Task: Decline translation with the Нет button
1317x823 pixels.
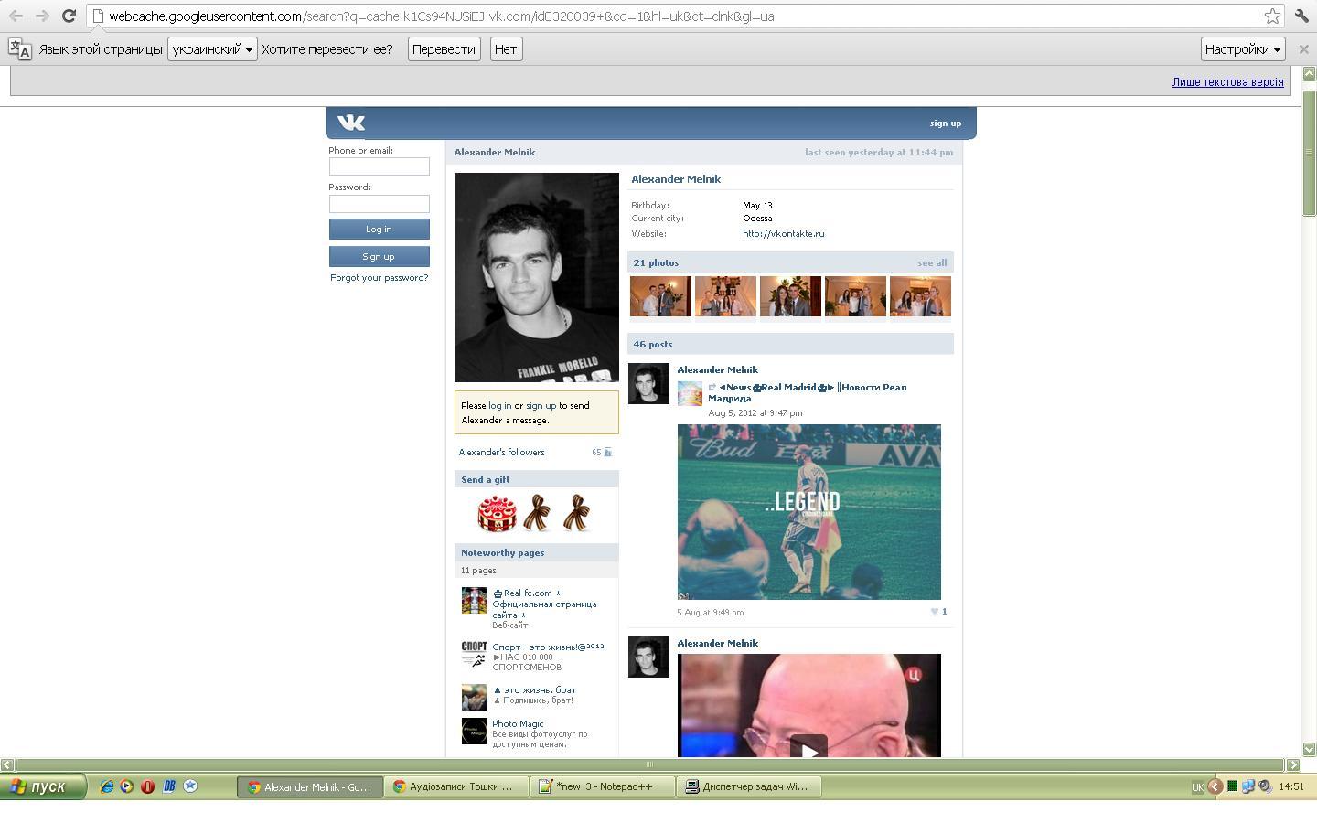Action: click(x=506, y=49)
